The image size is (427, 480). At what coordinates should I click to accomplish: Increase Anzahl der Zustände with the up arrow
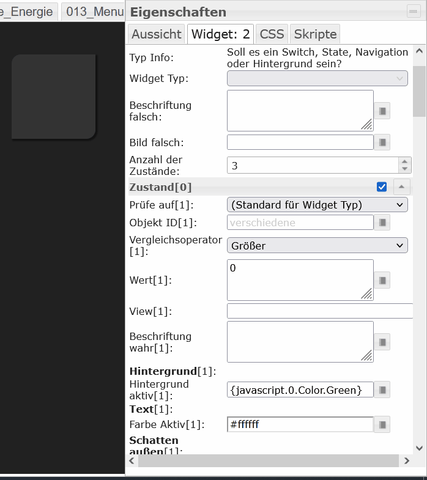pyautogui.click(x=405, y=162)
